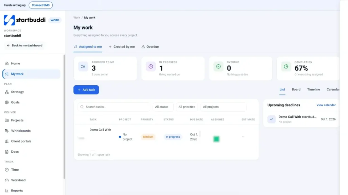Screen dimensions: 348x195
Task: Click the Time clock icon
Action: coord(7,170)
